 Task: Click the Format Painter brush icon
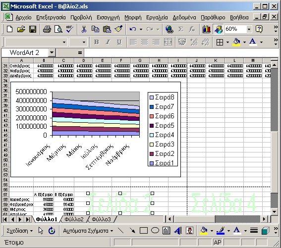tap(118, 29)
